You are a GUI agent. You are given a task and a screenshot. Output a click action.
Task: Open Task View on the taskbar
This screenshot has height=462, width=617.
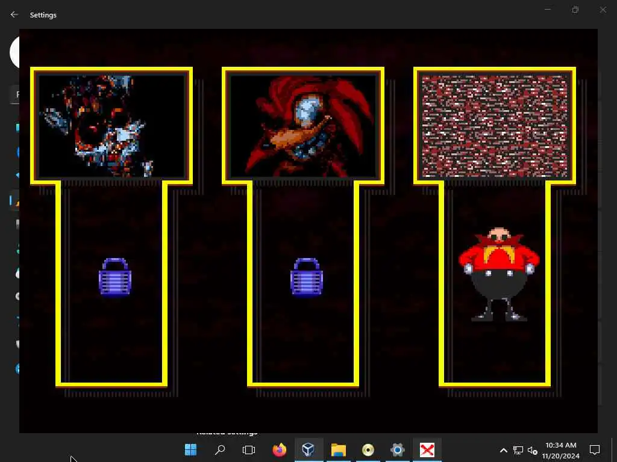[x=249, y=450]
